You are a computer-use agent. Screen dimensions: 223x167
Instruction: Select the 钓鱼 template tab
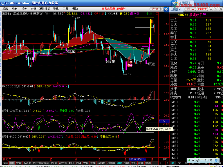pos(93,163)
